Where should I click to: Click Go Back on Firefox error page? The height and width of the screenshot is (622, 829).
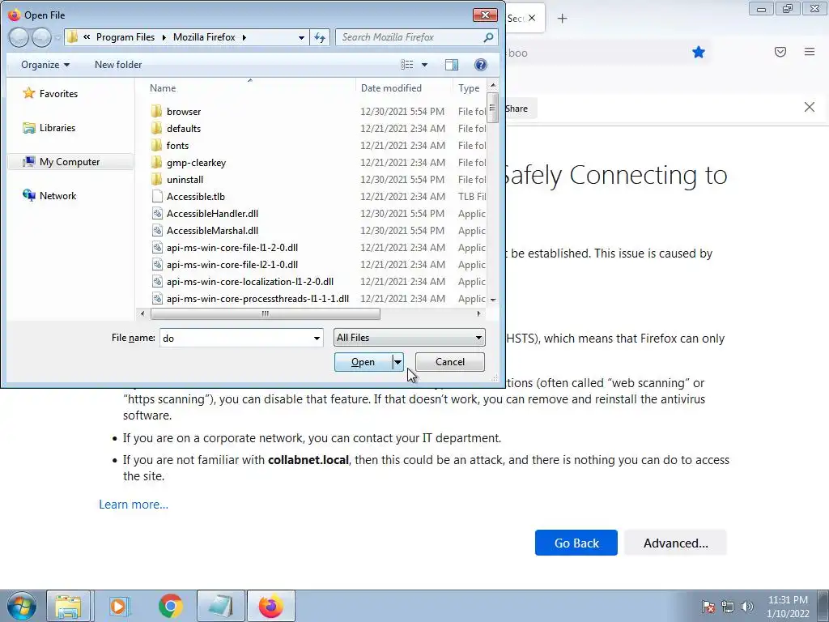click(x=576, y=543)
